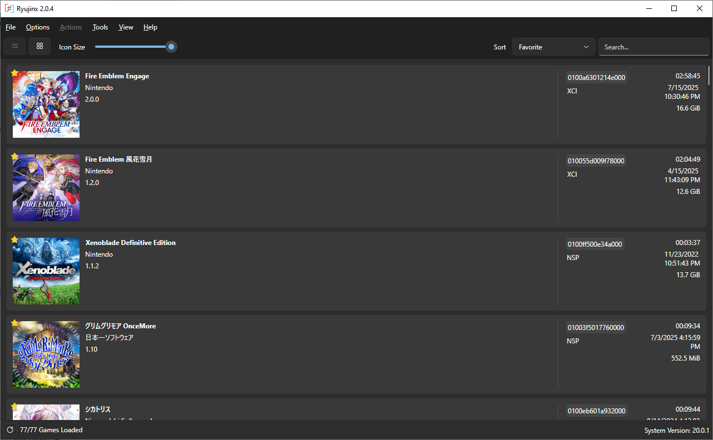This screenshot has width=713, height=440.
Task: Open the File menu
Action: pyautogui.click(x=11, y=27)
